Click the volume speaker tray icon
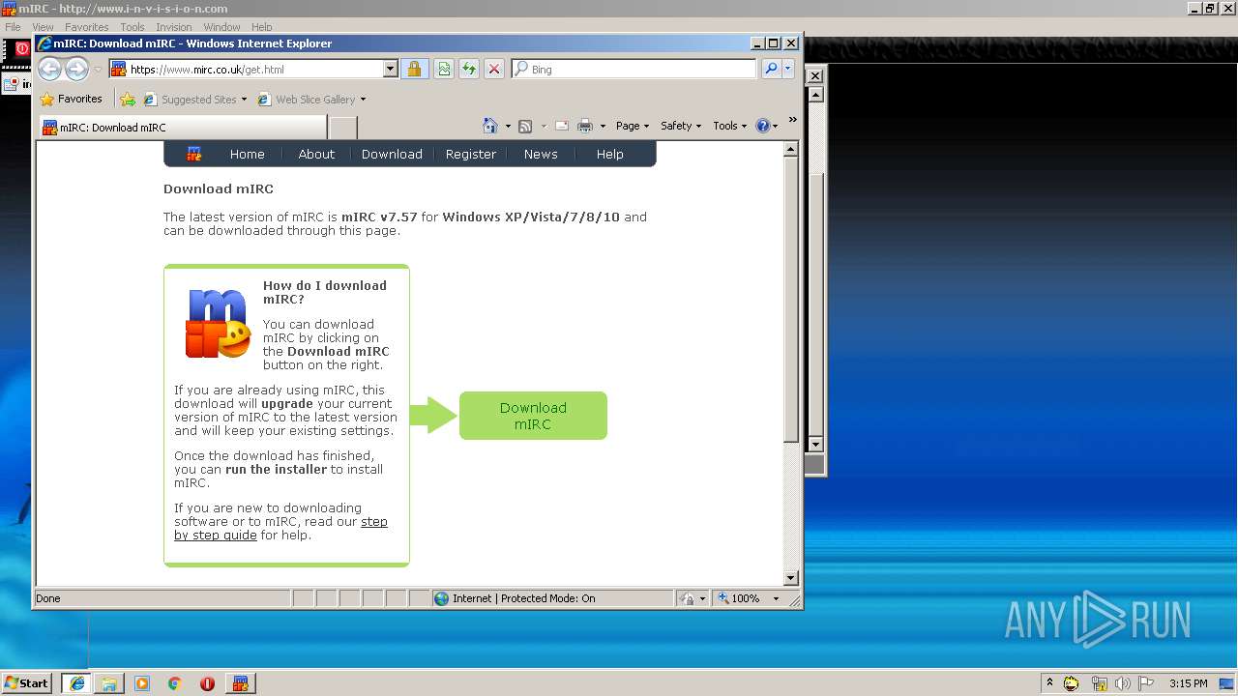The height and width of the screenshot is (696, 1238). [x=1122, y=683]
